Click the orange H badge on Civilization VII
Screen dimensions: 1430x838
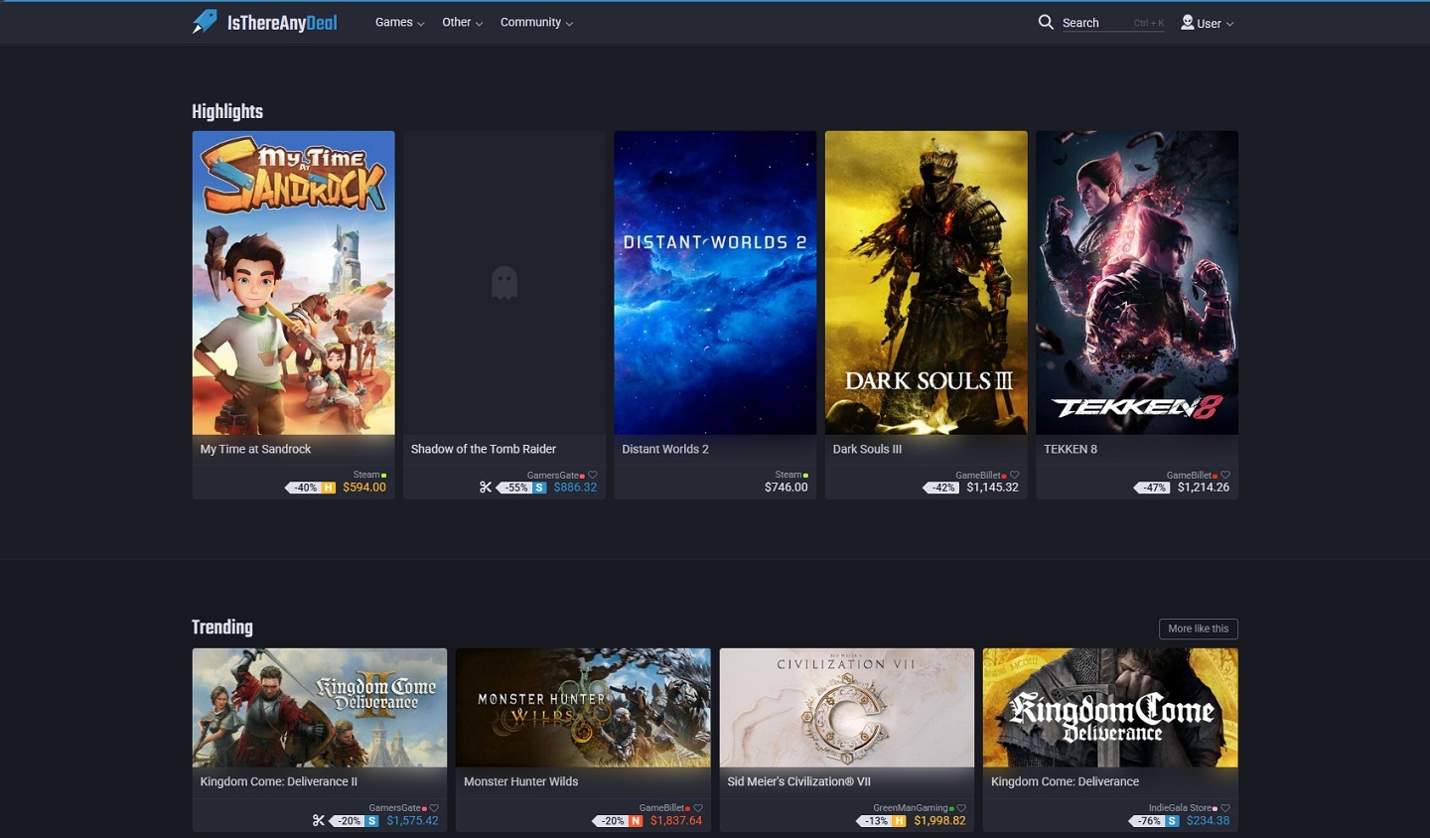click(x=900, y=821)
